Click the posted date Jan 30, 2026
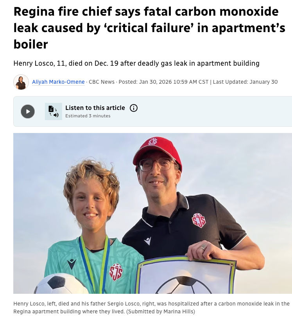 pyautogui.click(x=163, y=82)
